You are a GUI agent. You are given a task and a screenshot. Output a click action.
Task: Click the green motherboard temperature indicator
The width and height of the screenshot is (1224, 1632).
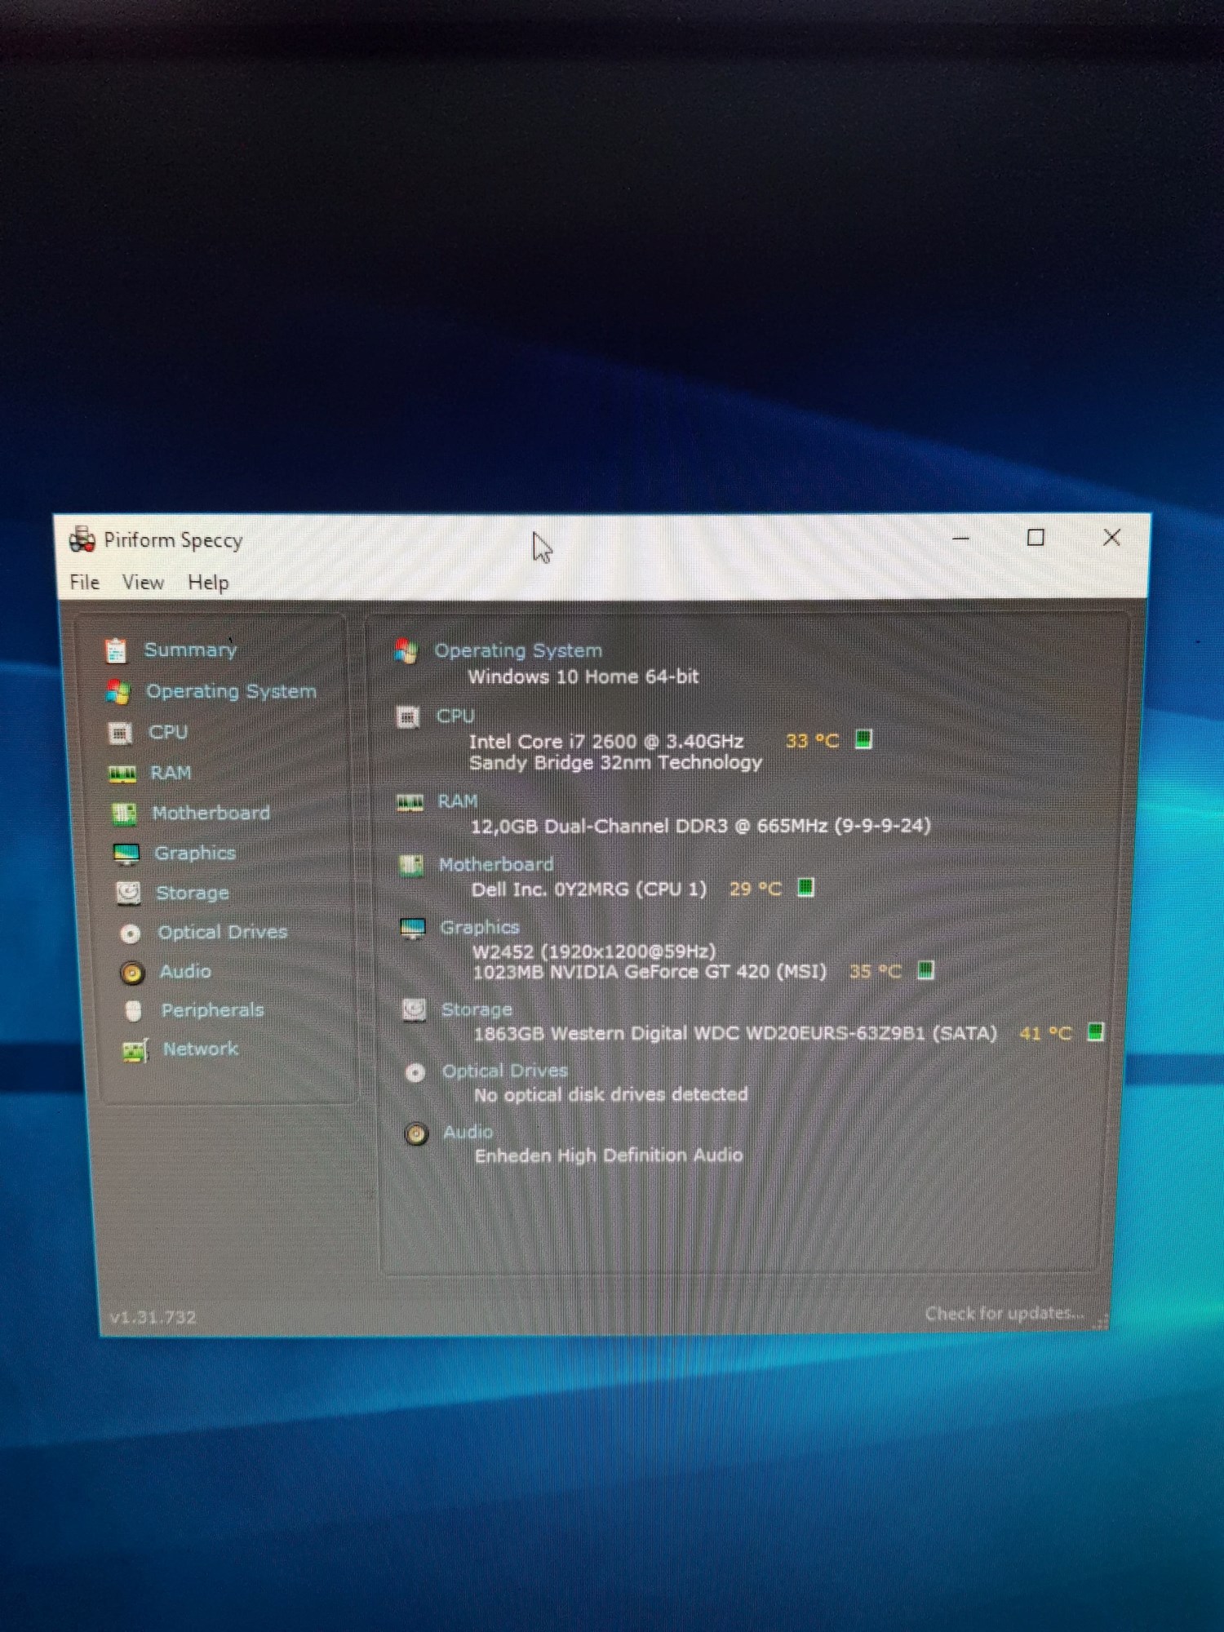point(805,887)
